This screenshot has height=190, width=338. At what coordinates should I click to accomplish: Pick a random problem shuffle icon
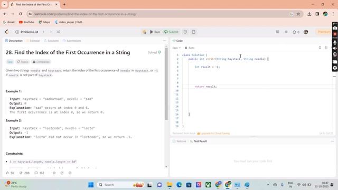(x=58, y=32)
